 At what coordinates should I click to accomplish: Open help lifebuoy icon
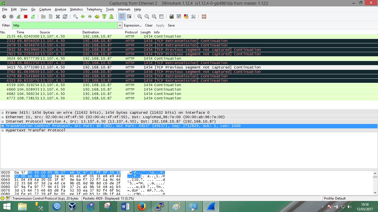point(204,17)
